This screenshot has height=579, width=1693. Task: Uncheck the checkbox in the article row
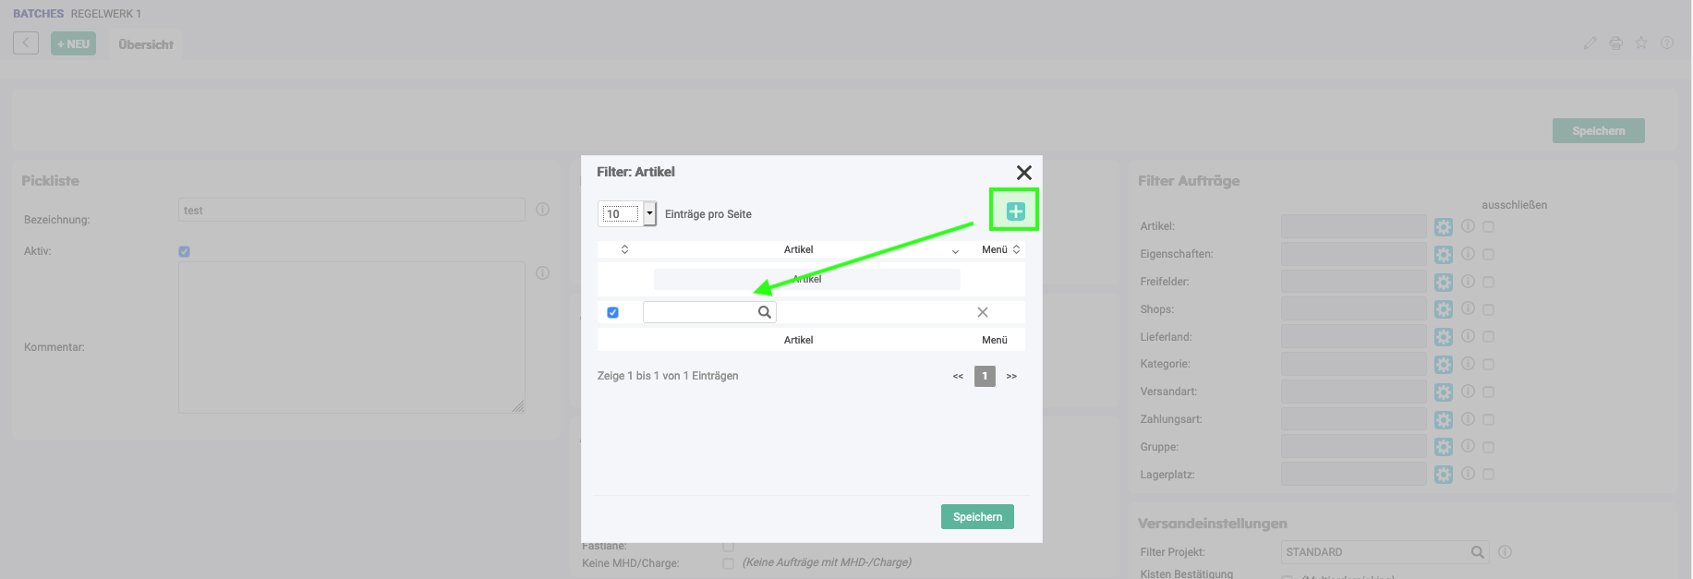pyautogui.click(x=612, y=313)
